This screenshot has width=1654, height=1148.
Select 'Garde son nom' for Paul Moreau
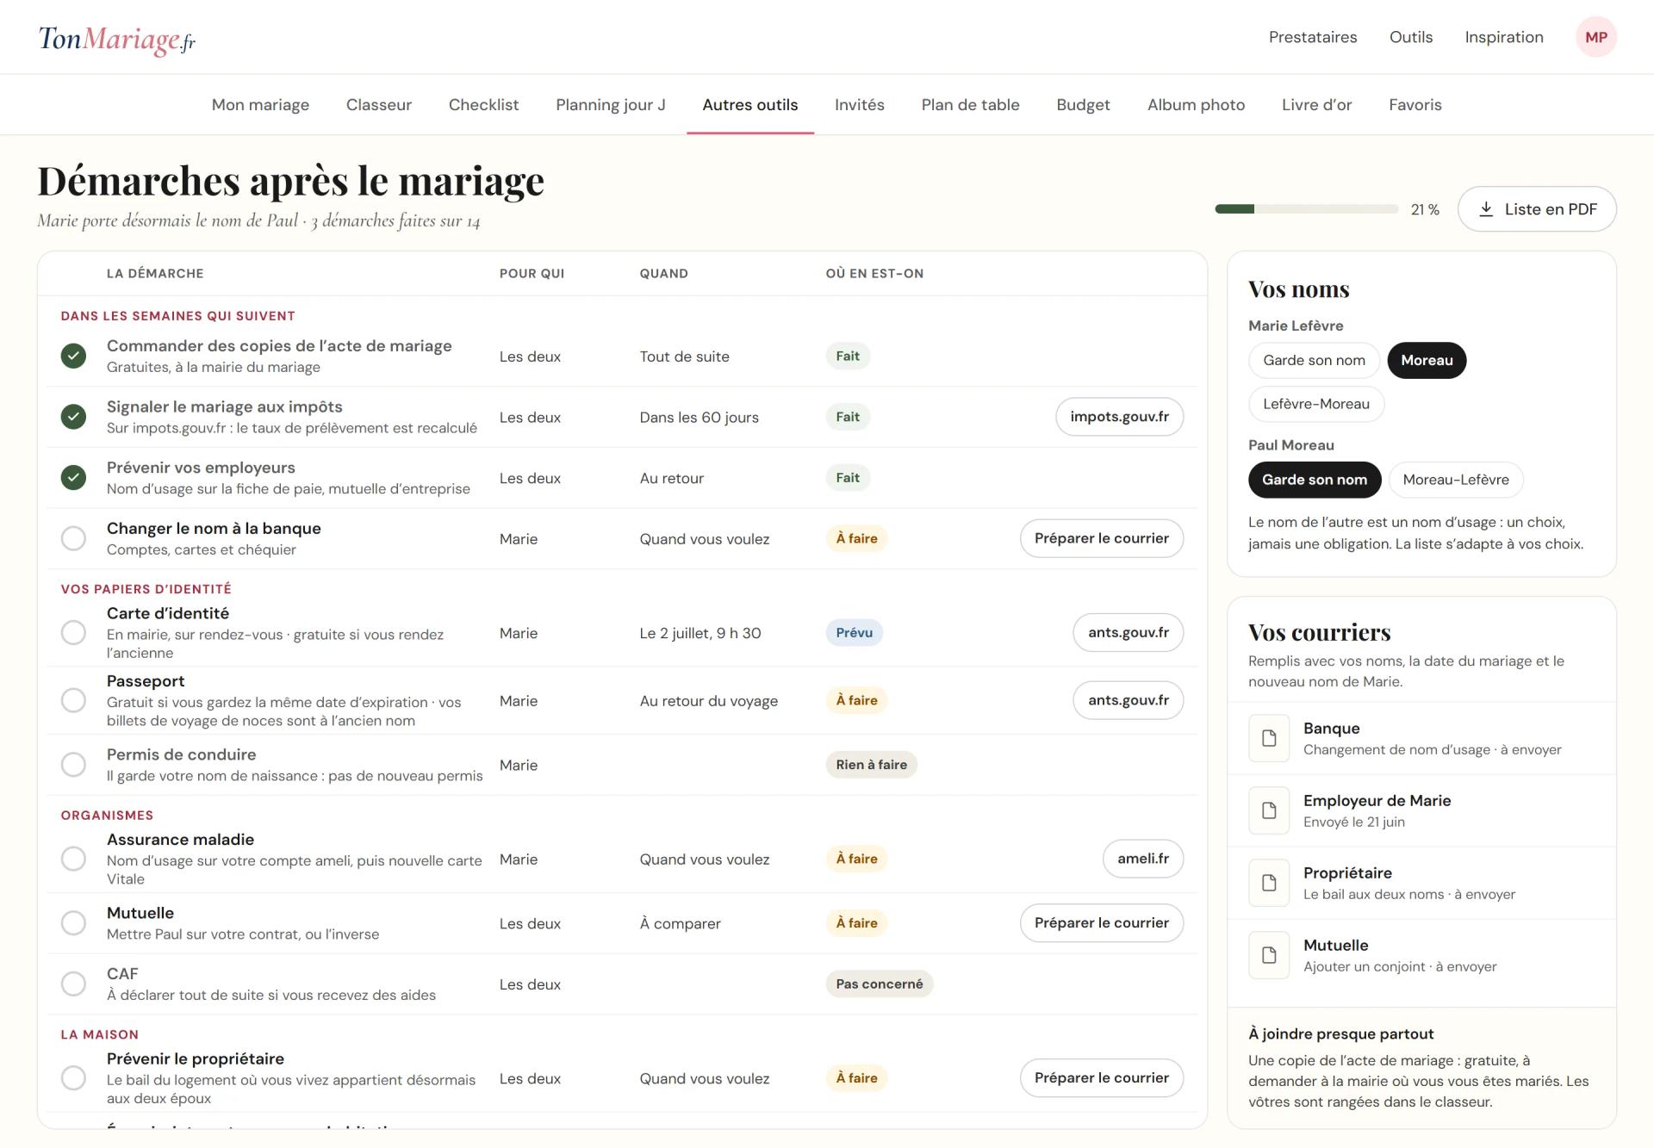[x=1315, y=480]
